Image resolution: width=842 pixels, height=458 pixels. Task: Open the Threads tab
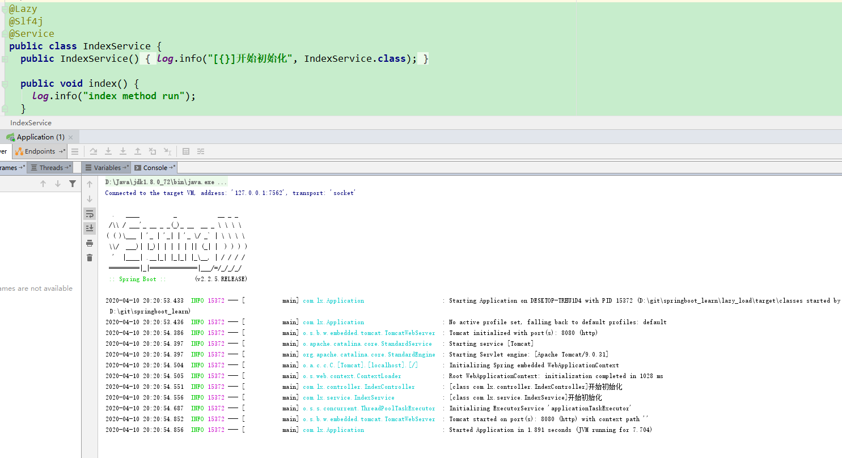coord(50,168)
